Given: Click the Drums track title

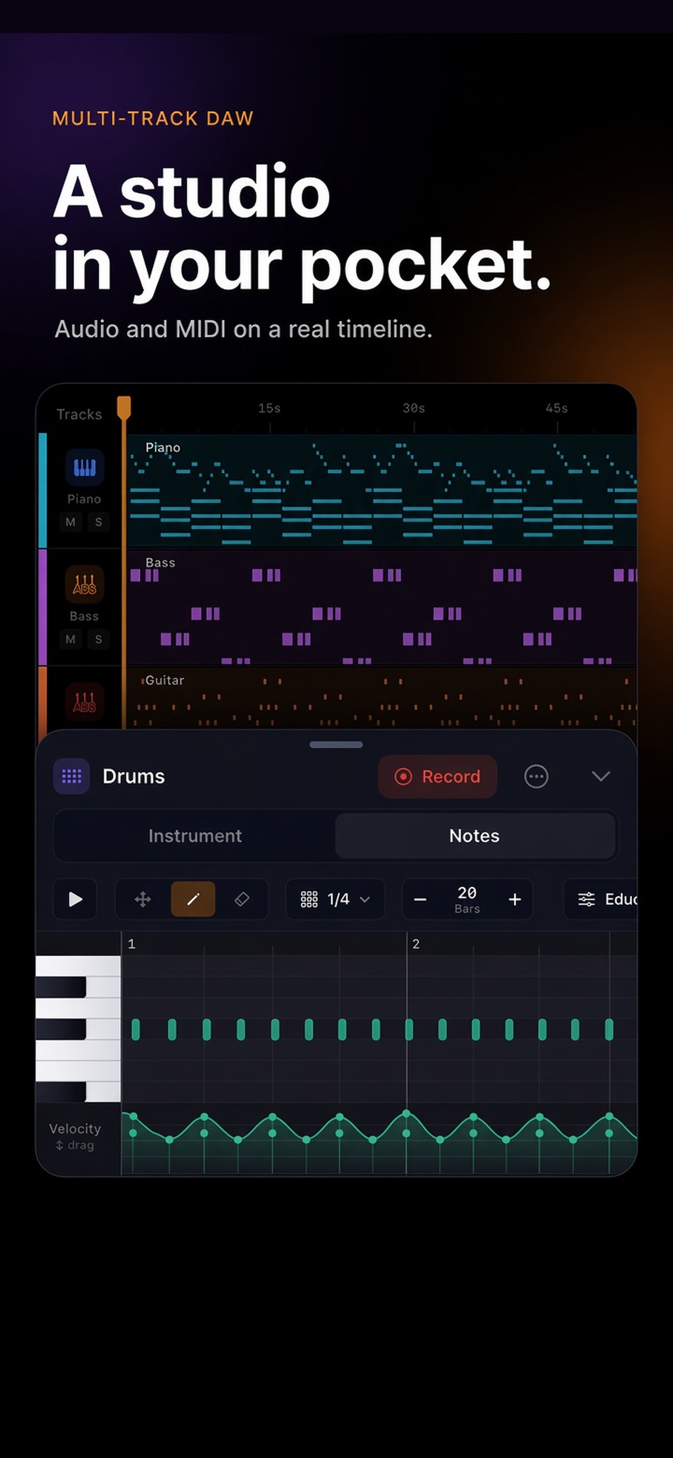Looking at the screenshot, I should click(133, 776).
